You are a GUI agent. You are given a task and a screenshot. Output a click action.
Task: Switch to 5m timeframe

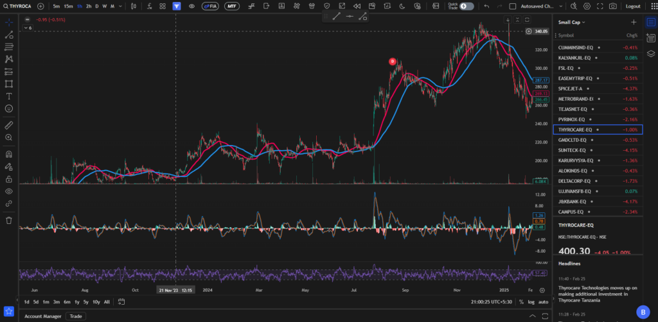(x=57, y=6)
